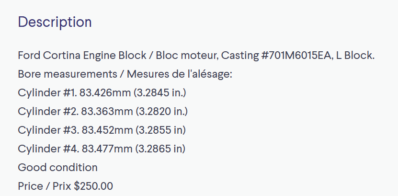Click the casting number #701M6015EA
398x196 pixels.
click(x=296, y=55)
